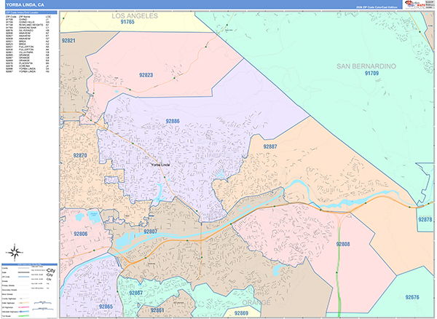The height and width of the screenshot is (319, 437).
Task: Click ZIP code label 92867
Action: pyautogui.click(x=135, y=293)
